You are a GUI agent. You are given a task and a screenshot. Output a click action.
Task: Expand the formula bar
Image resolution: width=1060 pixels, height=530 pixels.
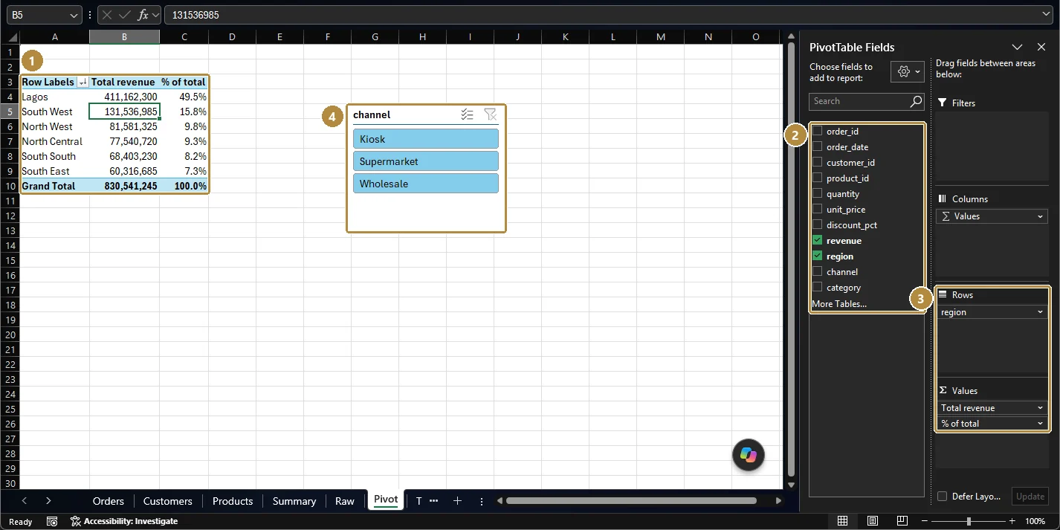click(x=1047, y=15)
